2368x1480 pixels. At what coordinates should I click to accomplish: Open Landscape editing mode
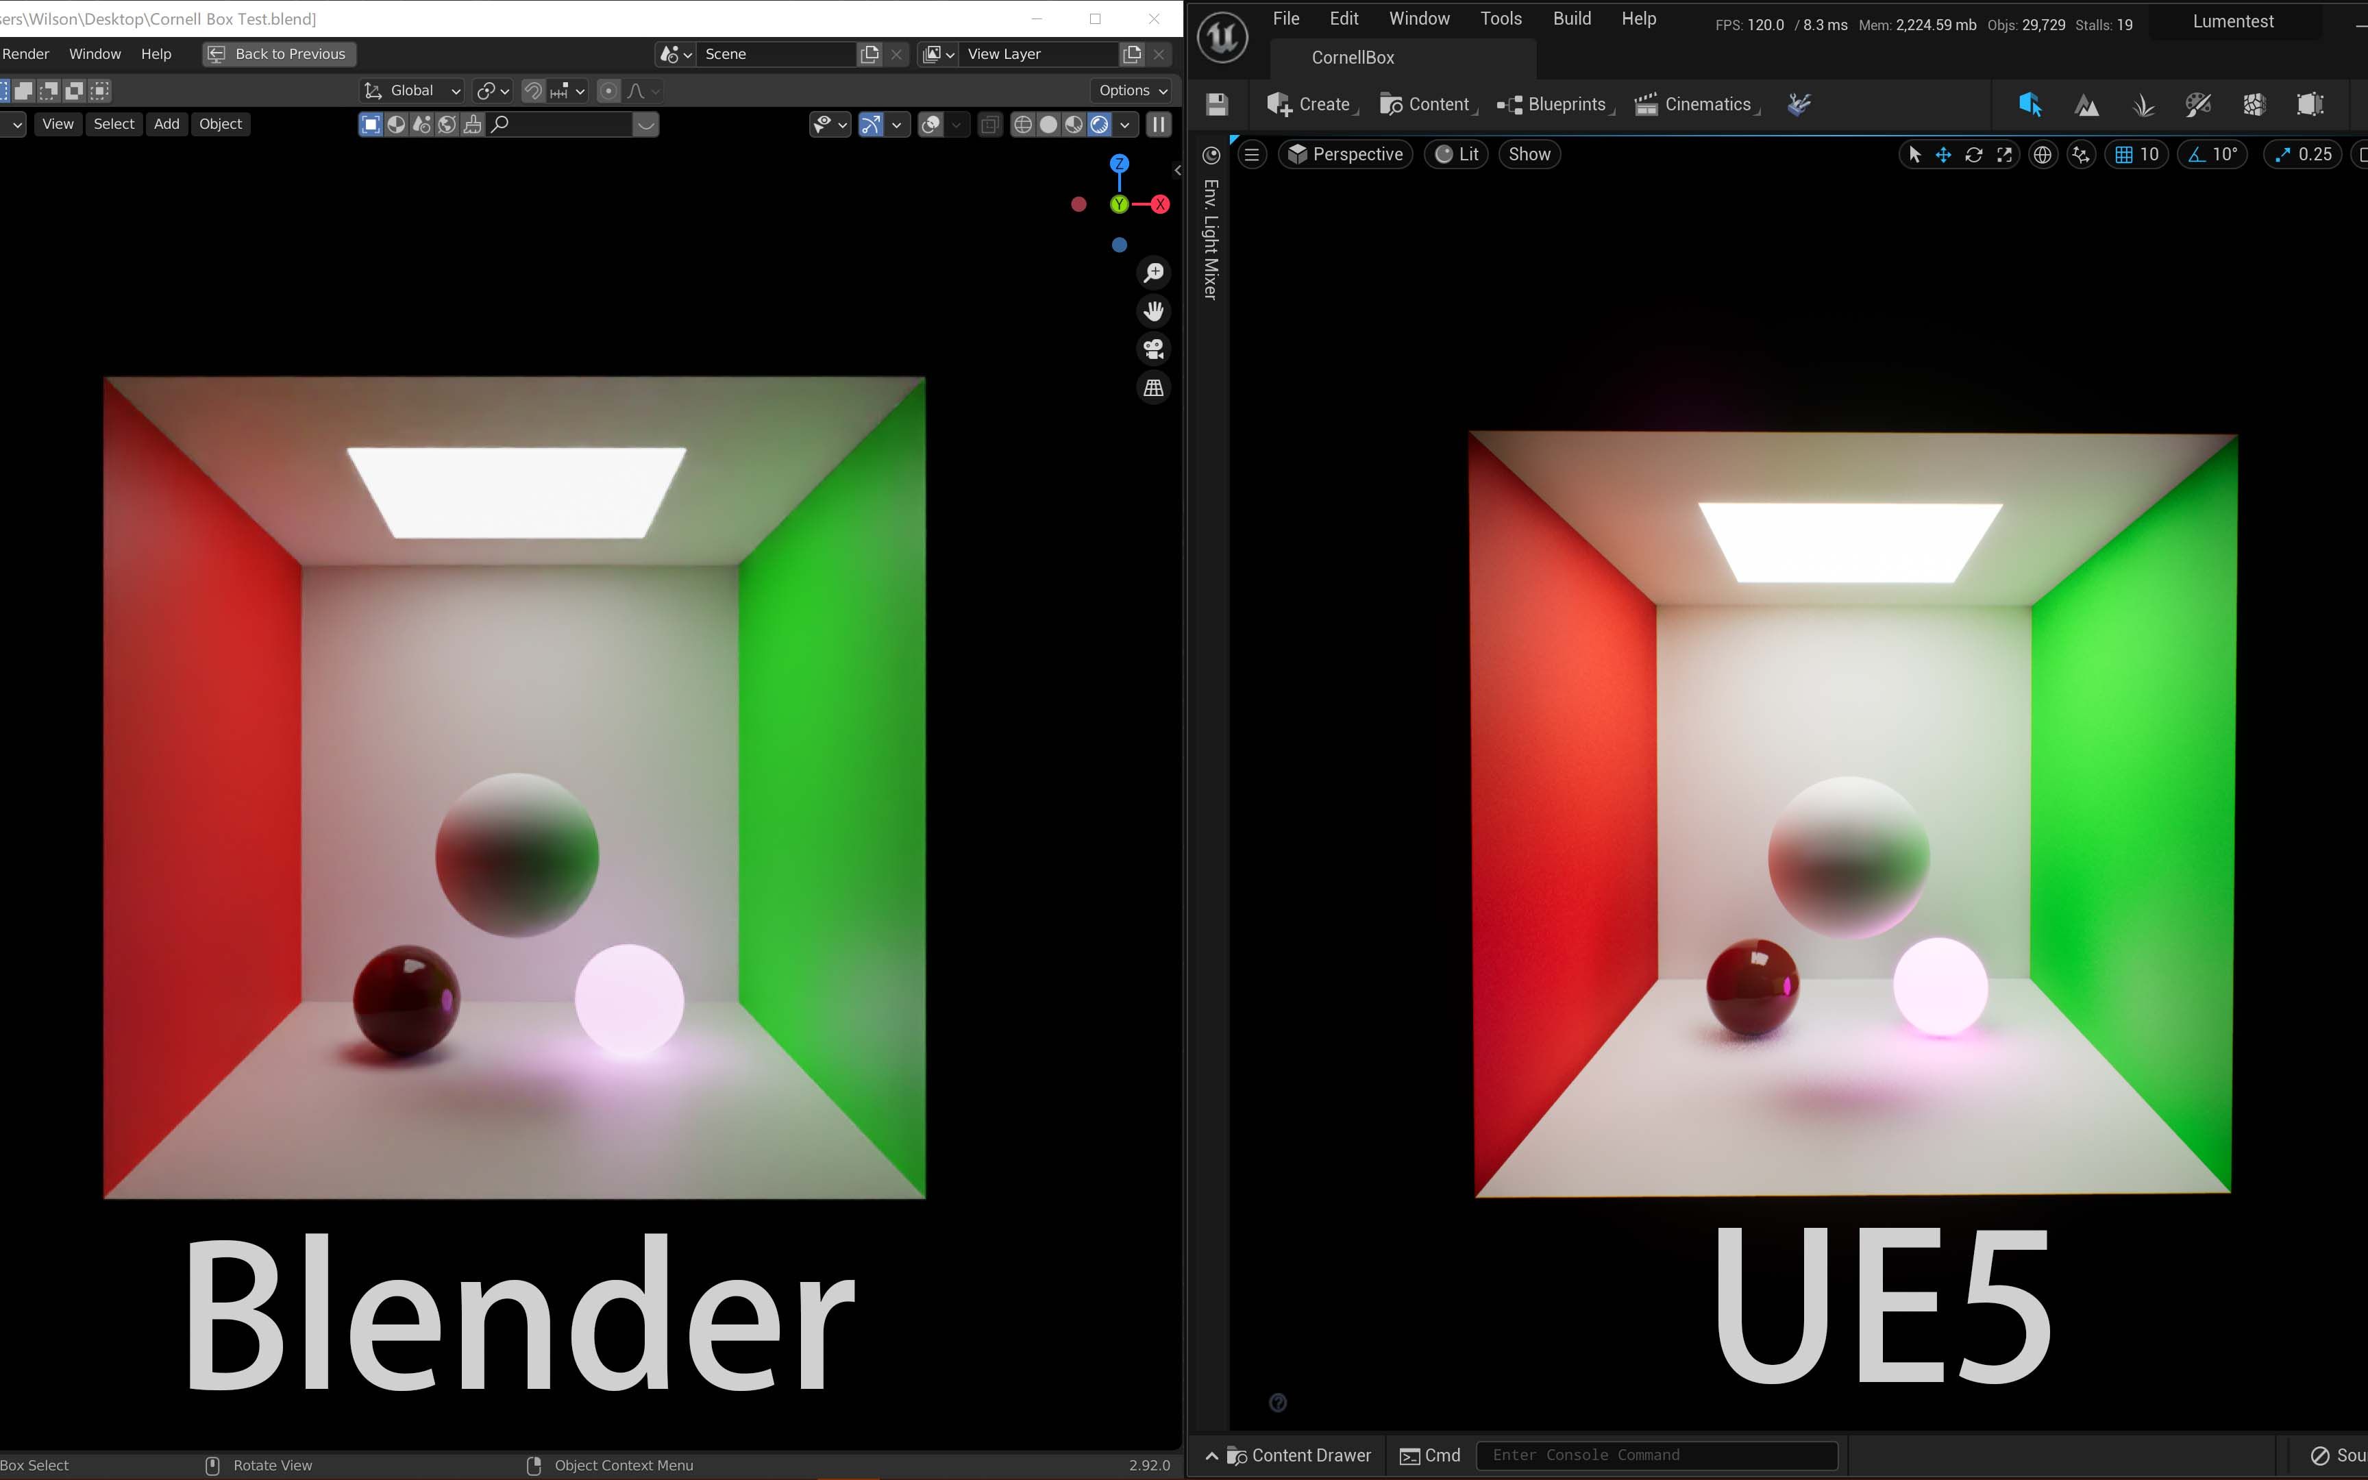[x=2086, y=105]
